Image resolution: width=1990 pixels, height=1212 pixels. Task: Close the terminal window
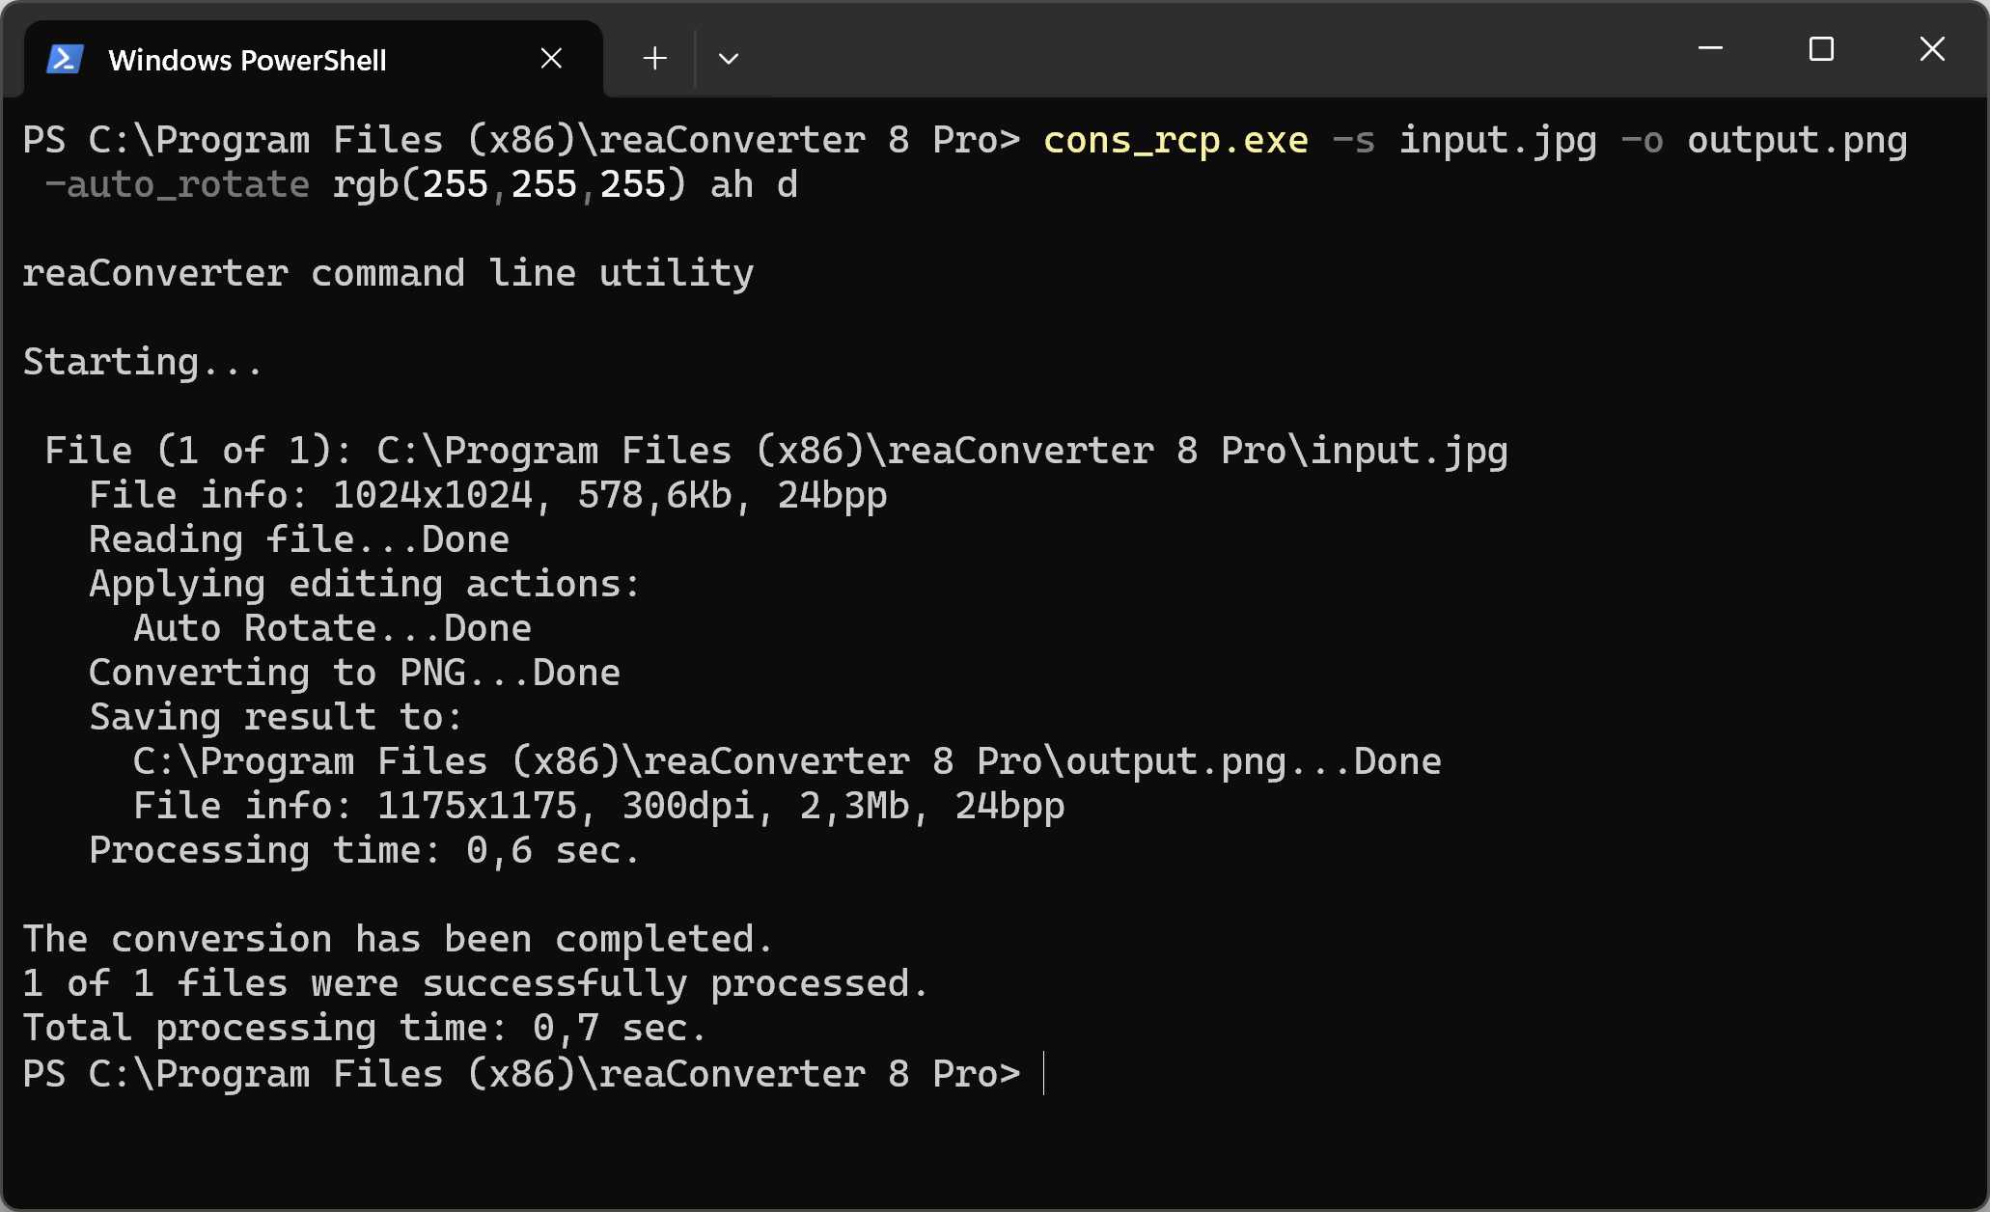coord(1931,48)
